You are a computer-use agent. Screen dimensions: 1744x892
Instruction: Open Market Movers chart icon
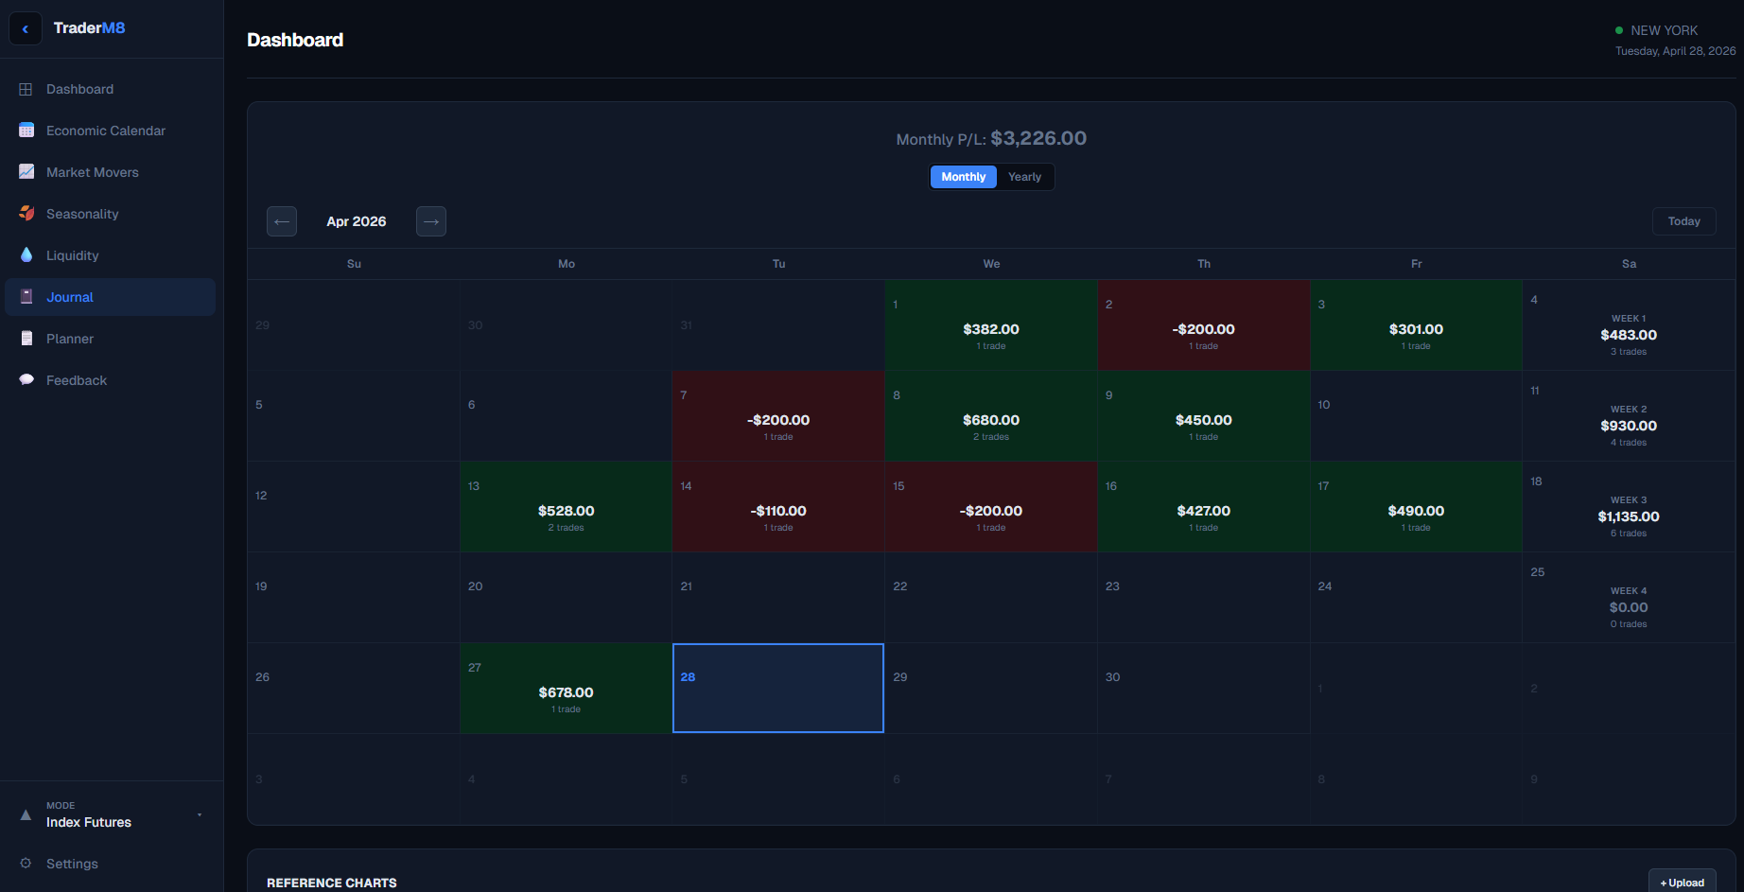[26, 172]
